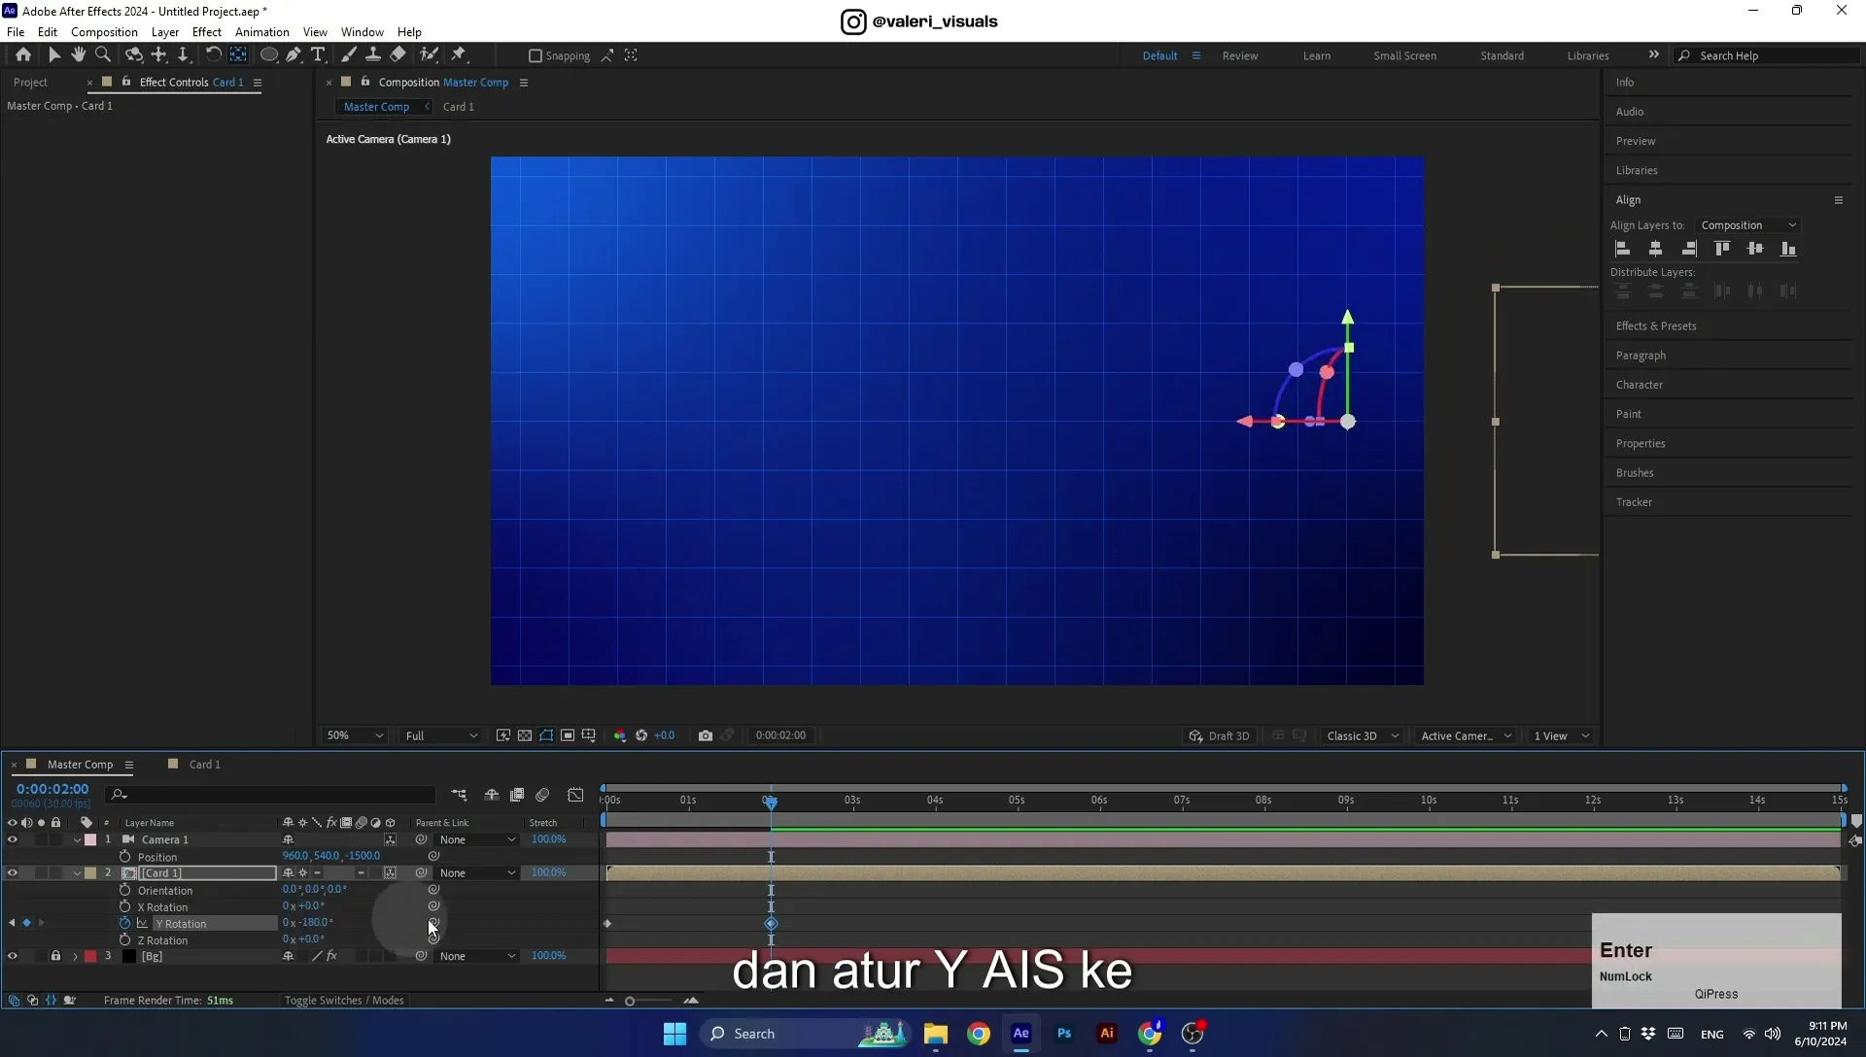Click the Home icon in toolbar
This screenshot has width=1866, height=1057.
[23, 55]
